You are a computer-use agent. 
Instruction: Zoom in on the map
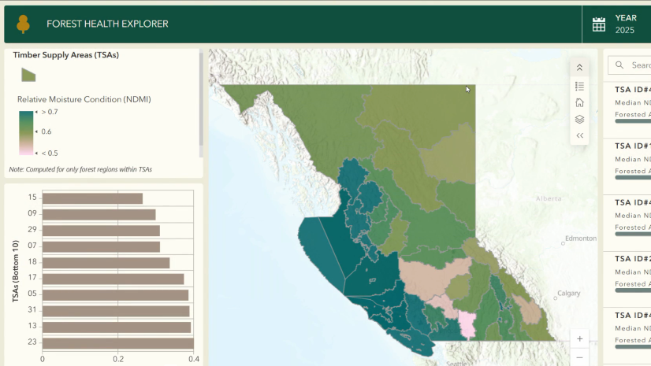pyautogui.click(x=579, y=339)
